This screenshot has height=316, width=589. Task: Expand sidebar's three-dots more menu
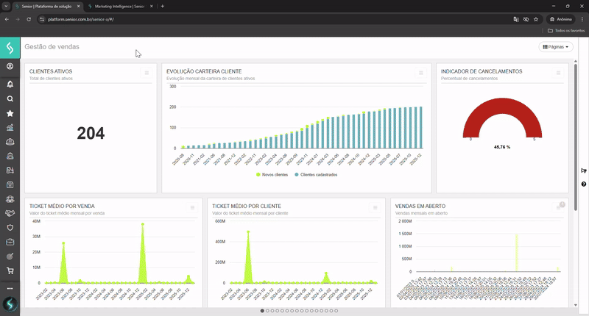[x=10, y=289]
